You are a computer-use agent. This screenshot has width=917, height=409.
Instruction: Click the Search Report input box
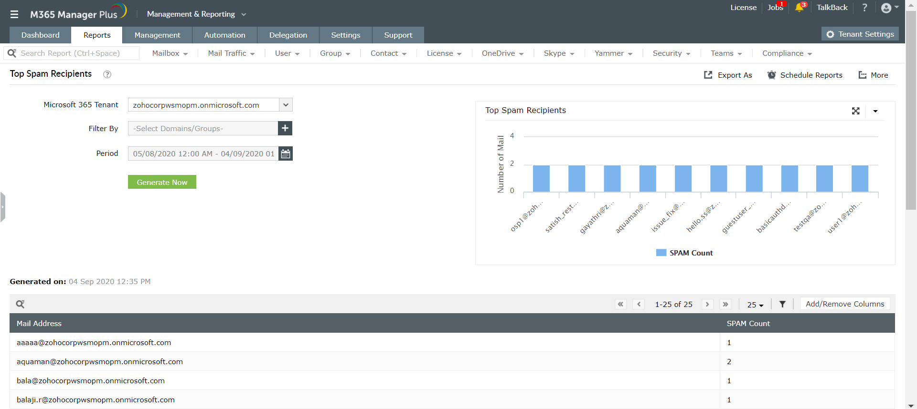[x=72, y=53]
